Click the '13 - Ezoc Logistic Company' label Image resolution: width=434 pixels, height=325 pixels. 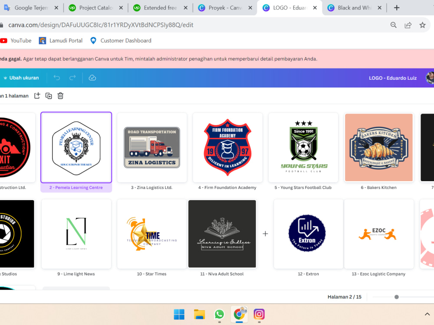pyautogui.click(x=378, y=274)
